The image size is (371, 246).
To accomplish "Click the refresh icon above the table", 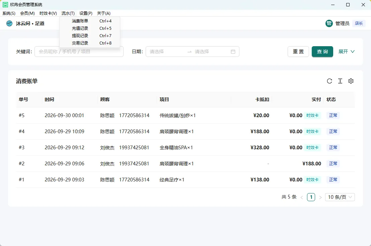I will pos(329,81).
